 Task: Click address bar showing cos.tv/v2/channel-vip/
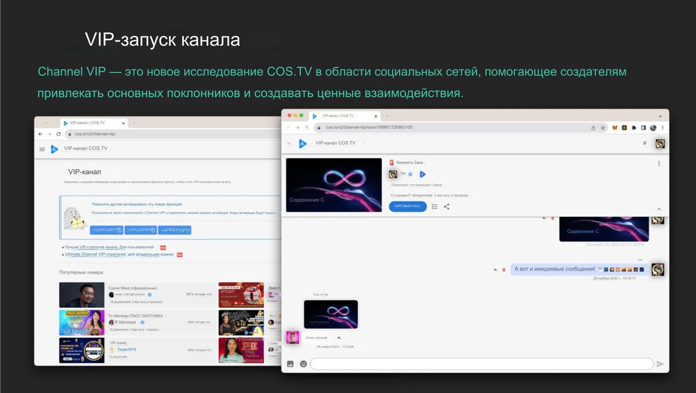(174, 134)
